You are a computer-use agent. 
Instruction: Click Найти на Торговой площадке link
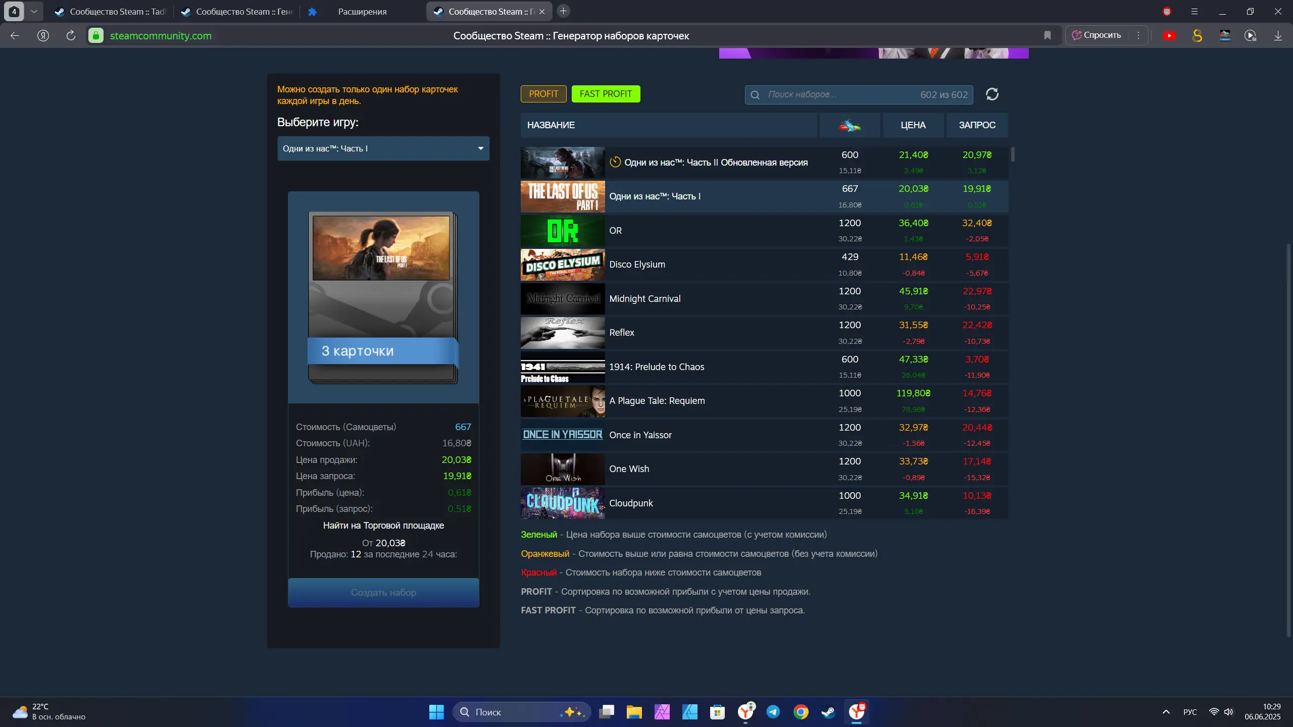(x=383, y=526)
